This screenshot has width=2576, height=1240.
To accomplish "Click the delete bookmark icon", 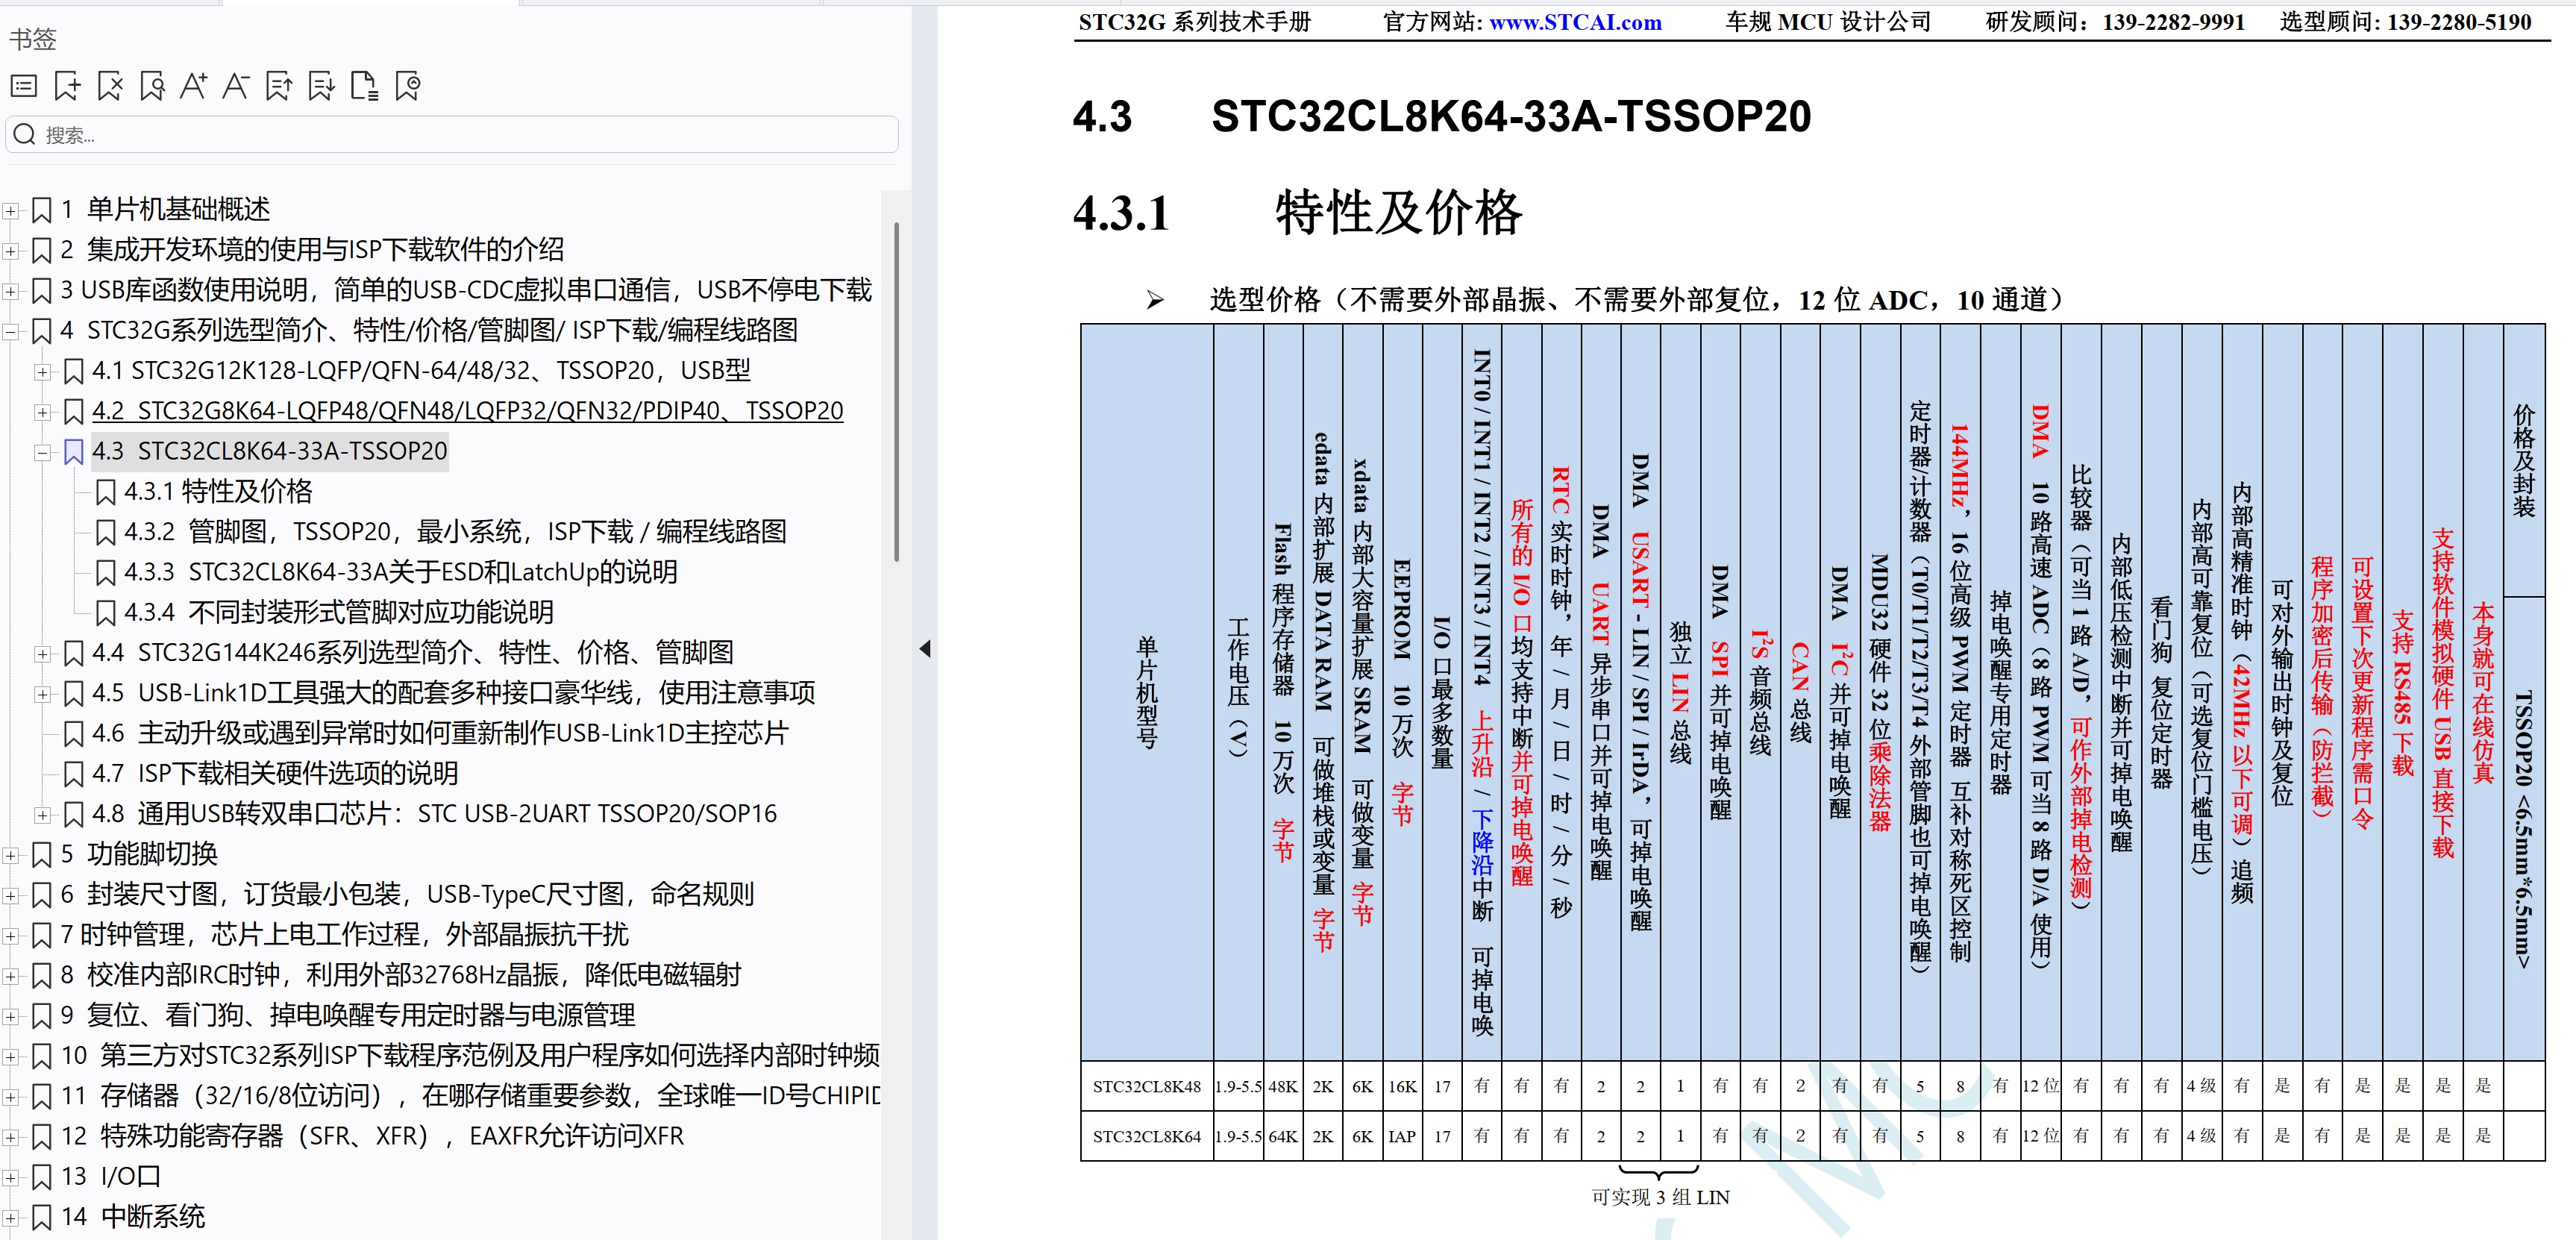I will (110, 86).
